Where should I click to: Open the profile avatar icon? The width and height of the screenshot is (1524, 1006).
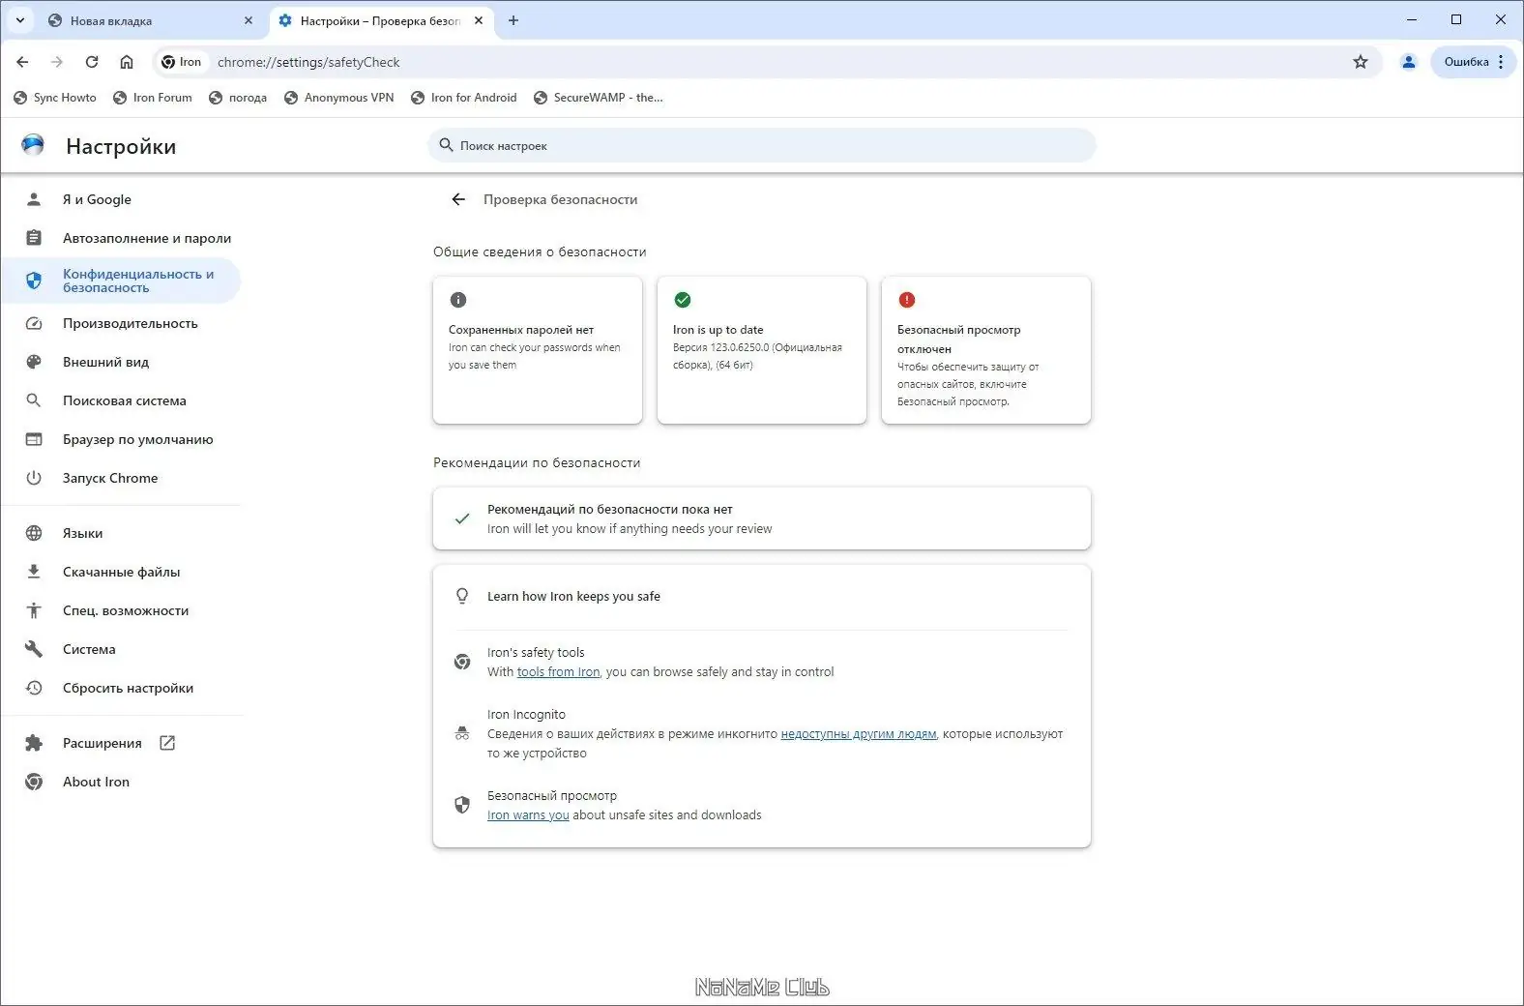point(1409,62)
